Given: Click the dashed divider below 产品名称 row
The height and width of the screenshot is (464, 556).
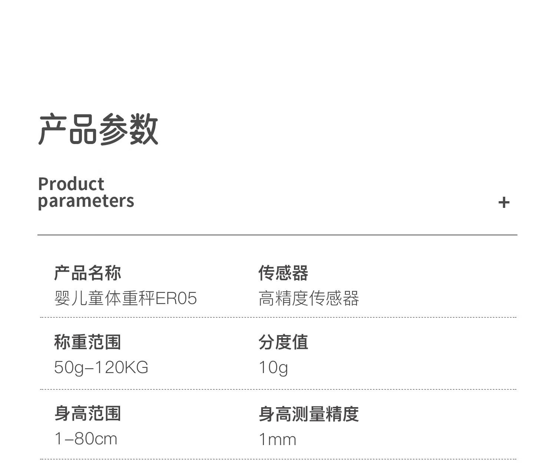Looking at the screenshot, I should [x=278, y=317].
